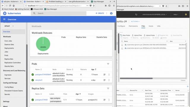This screenshot has height=107, width=190.
Task: Click the CREATE button in Kubernetes dashboard
Action: tap(100, 13)
